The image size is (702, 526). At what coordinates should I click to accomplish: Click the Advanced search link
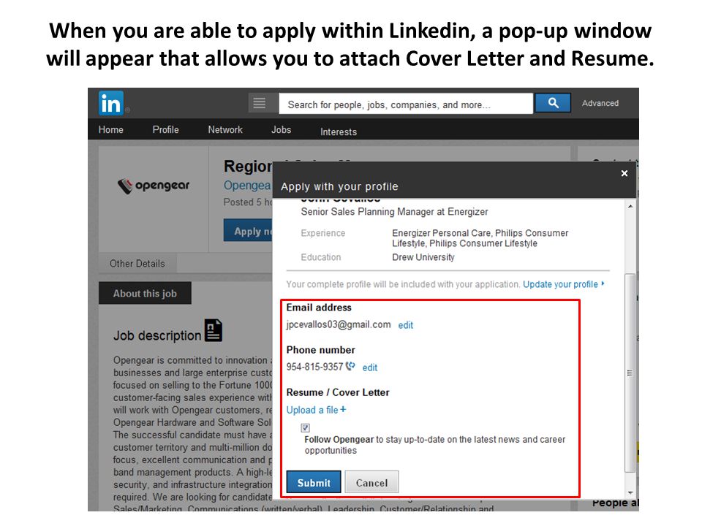[600, 103]
